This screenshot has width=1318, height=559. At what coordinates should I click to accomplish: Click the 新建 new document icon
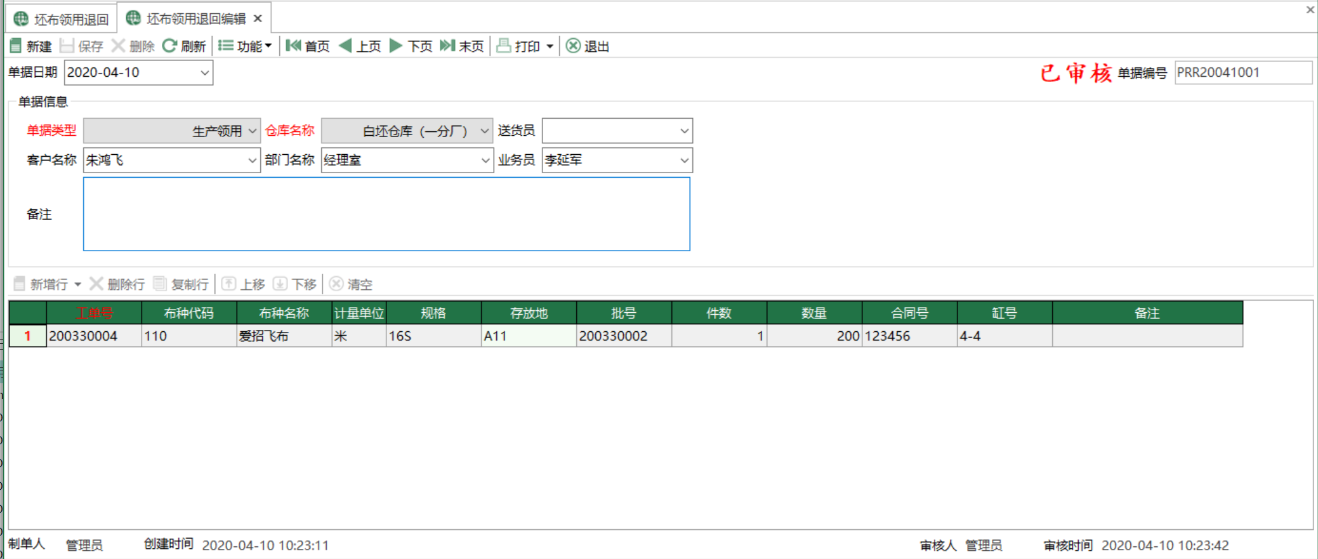point(16,46)
